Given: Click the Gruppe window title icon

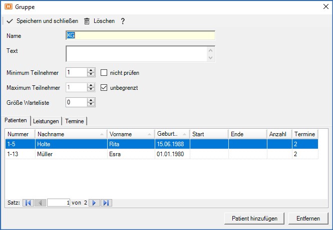Looking at the screenshot, I should (x=9, y=7).
